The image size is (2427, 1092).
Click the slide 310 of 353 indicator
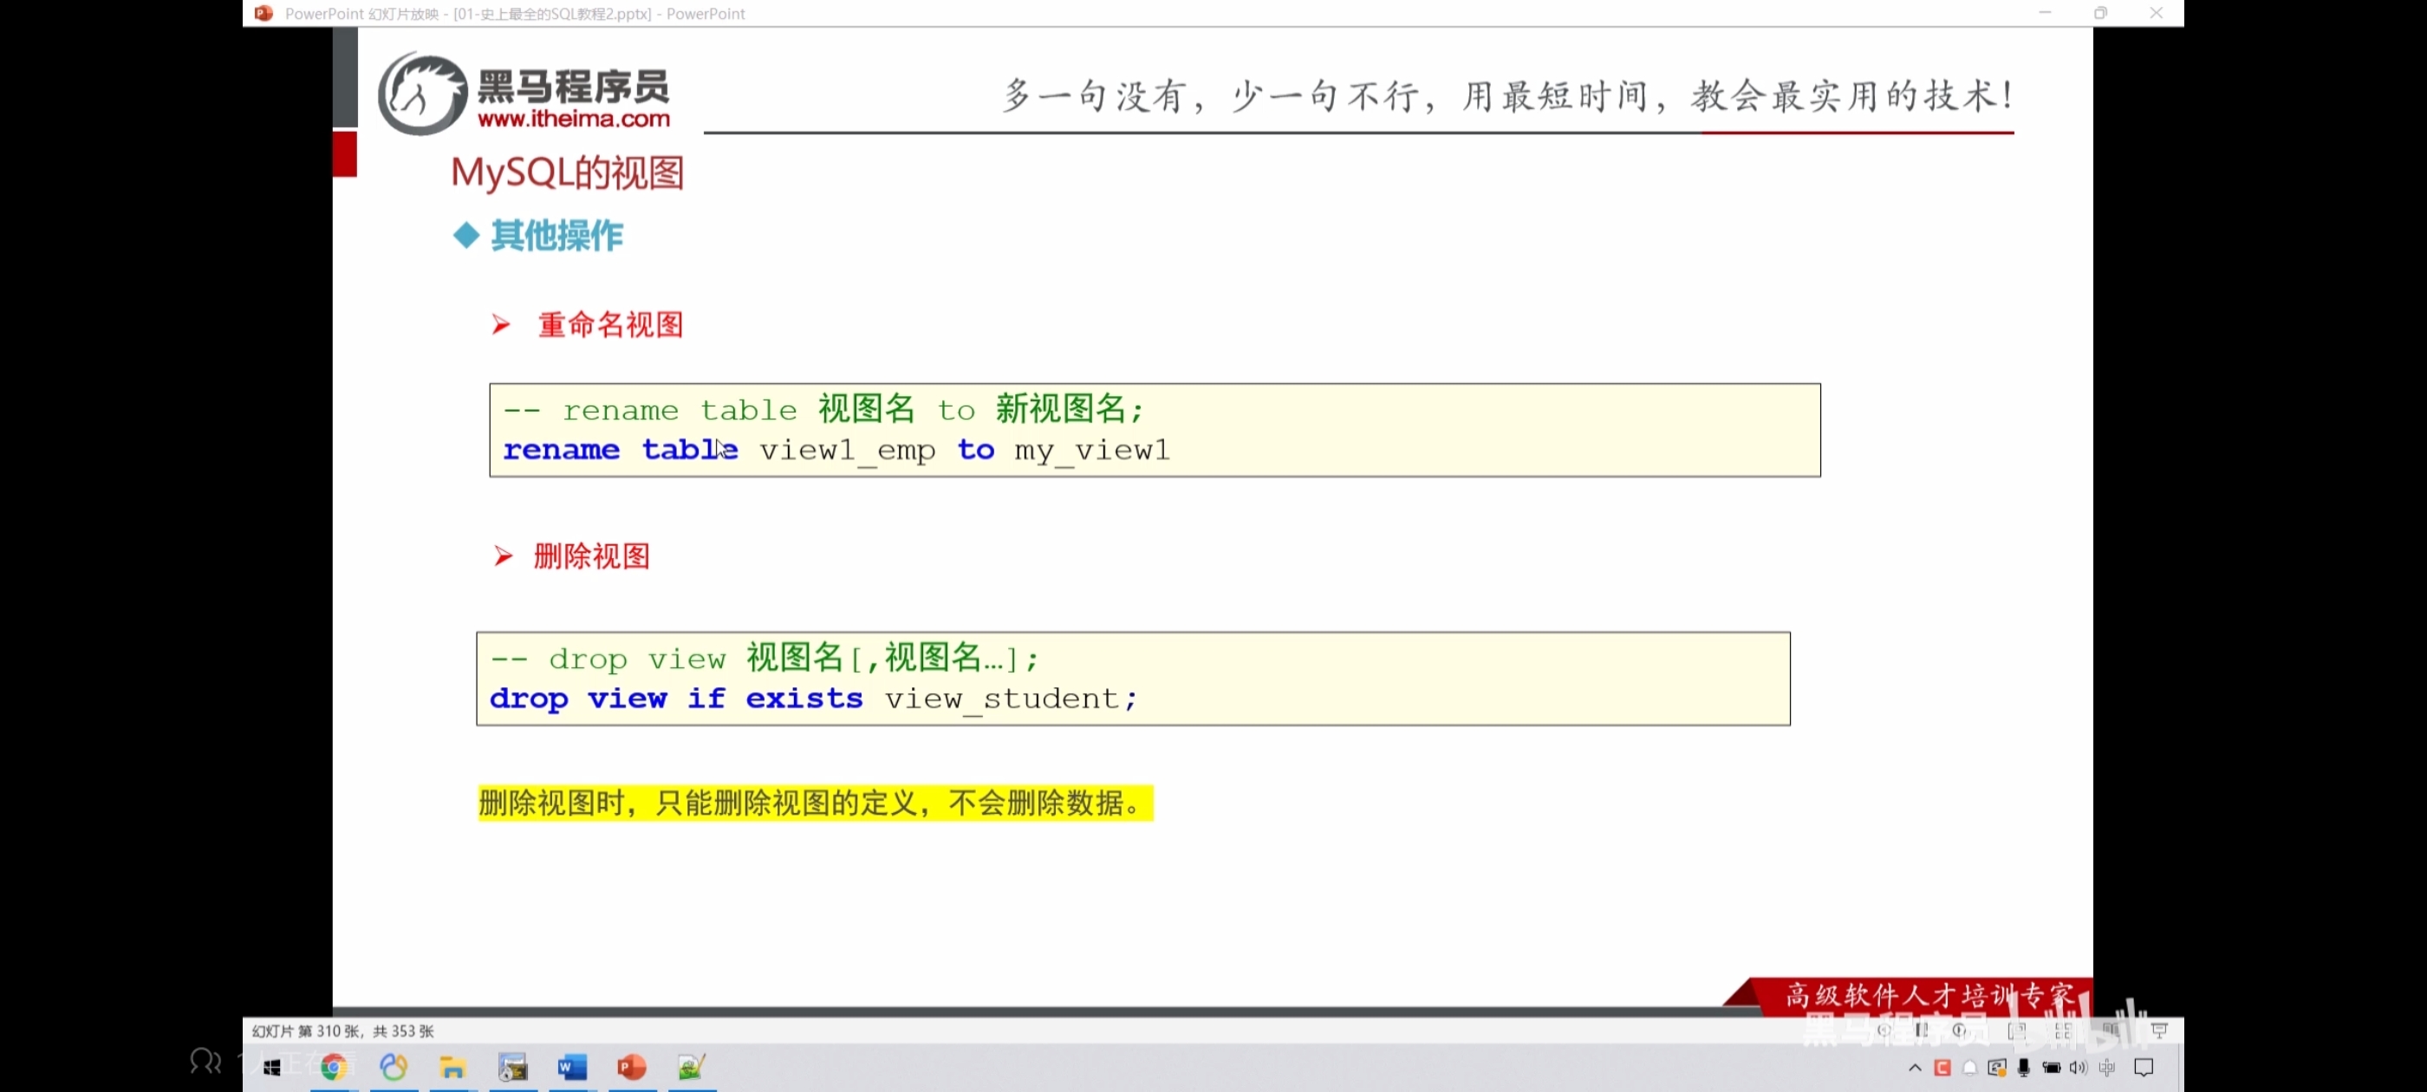coord(343,1030)
